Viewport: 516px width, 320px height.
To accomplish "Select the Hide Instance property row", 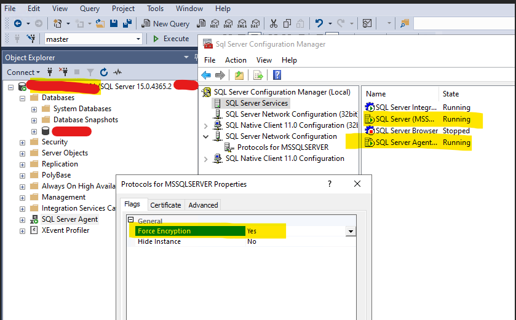I will (x=241, y=241).
